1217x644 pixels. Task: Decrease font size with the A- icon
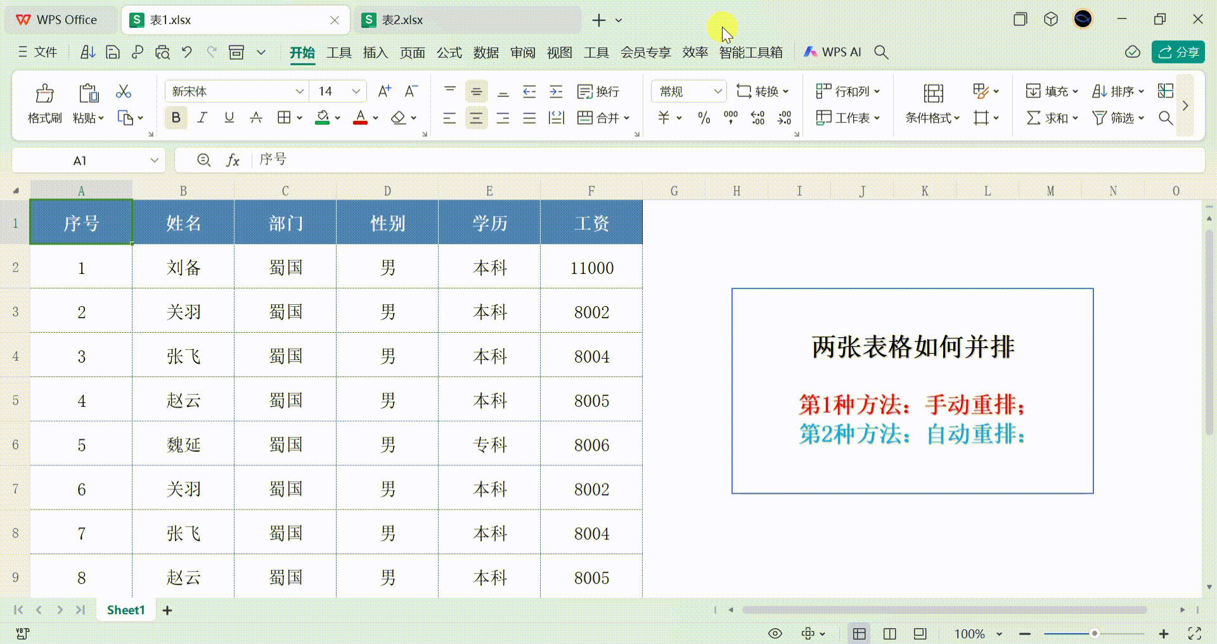(411, 91)
